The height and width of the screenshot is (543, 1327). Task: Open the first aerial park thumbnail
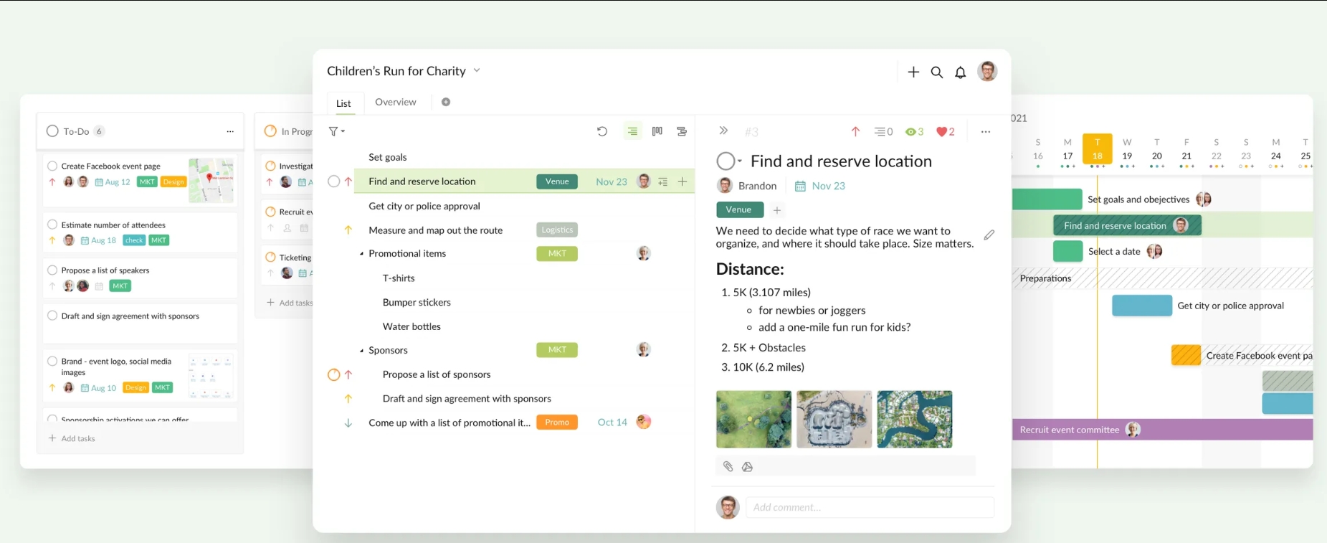click(753, 420)
